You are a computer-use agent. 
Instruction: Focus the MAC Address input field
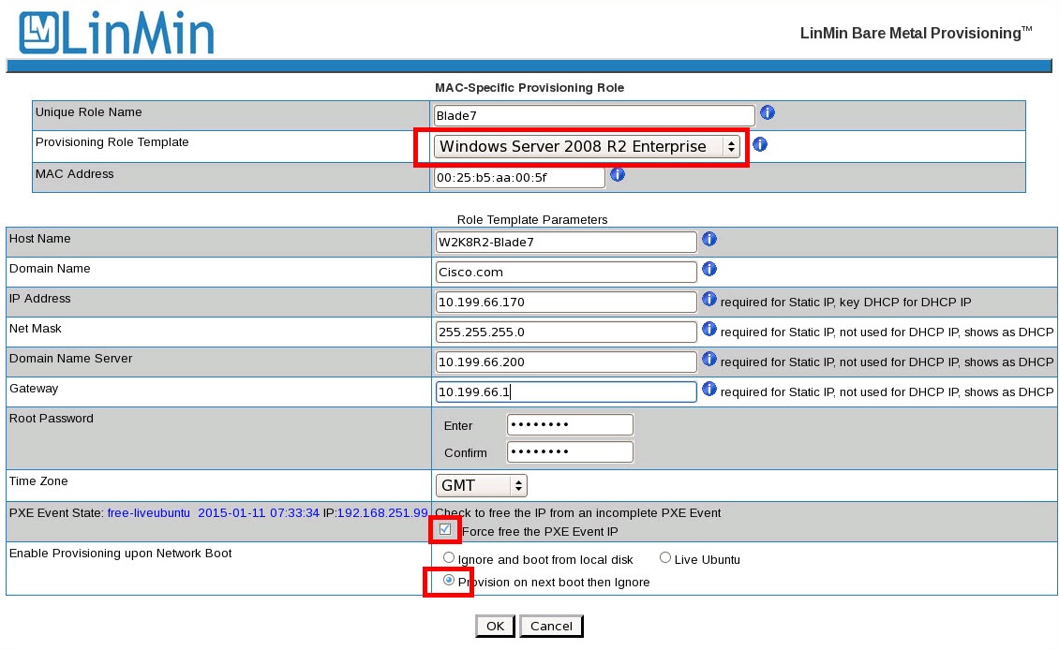click(x=519, y=178)
